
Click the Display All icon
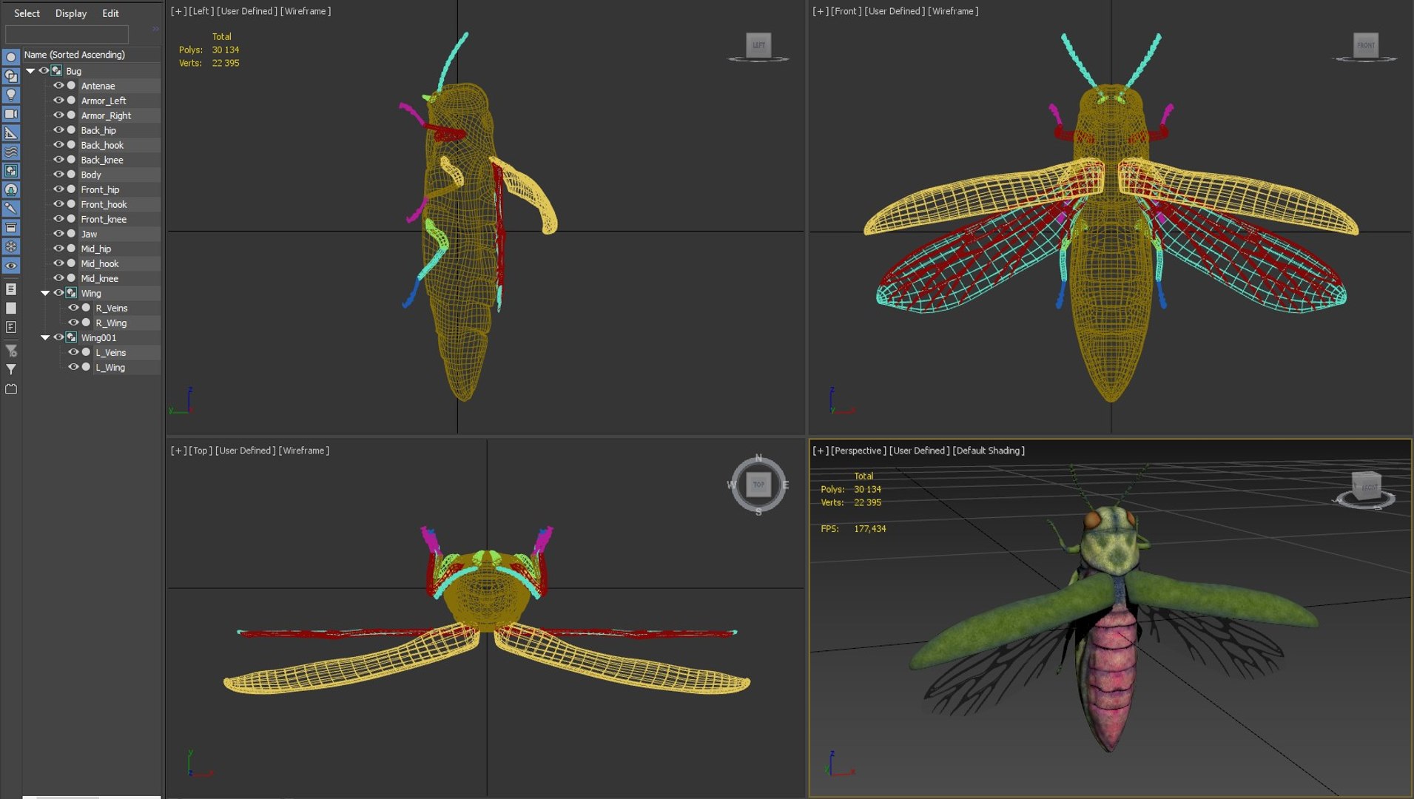11,289
